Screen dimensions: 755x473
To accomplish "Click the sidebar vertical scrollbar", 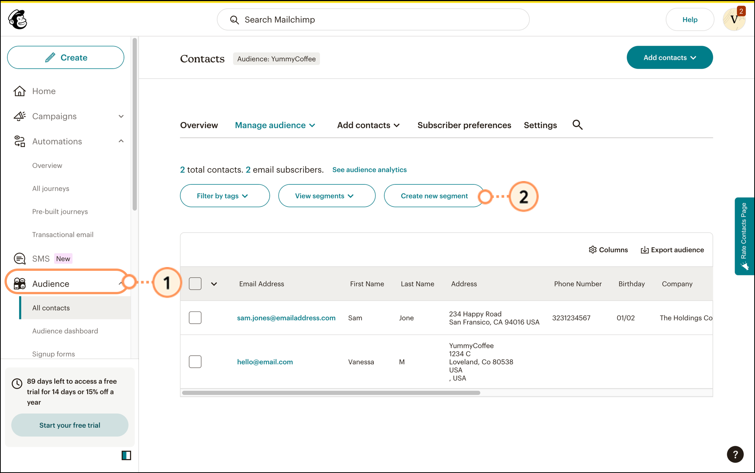I will click(134, 124).
